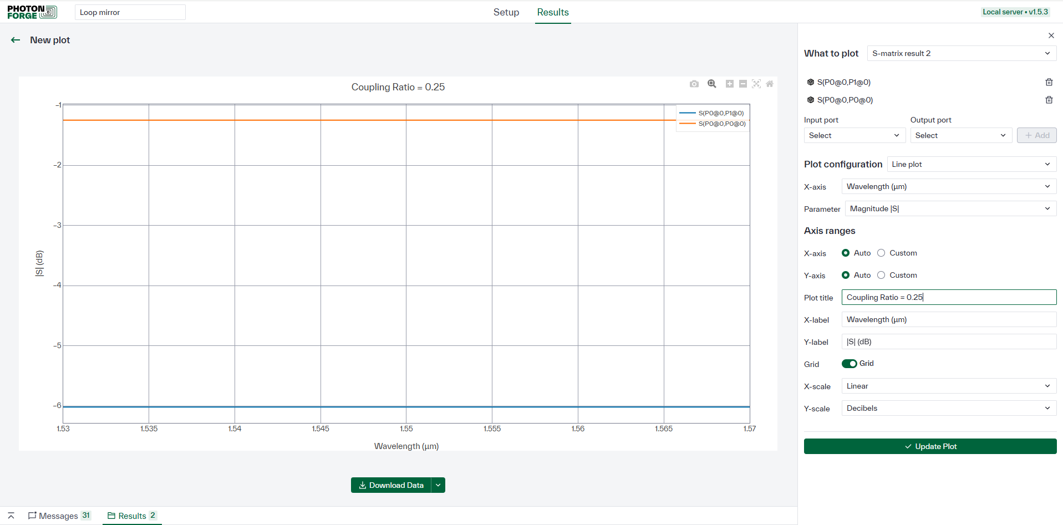Open the Parameter Magnitude dropdown
Image resolution: width=1063 pixels, height=525 pixels.
[950, 208]
